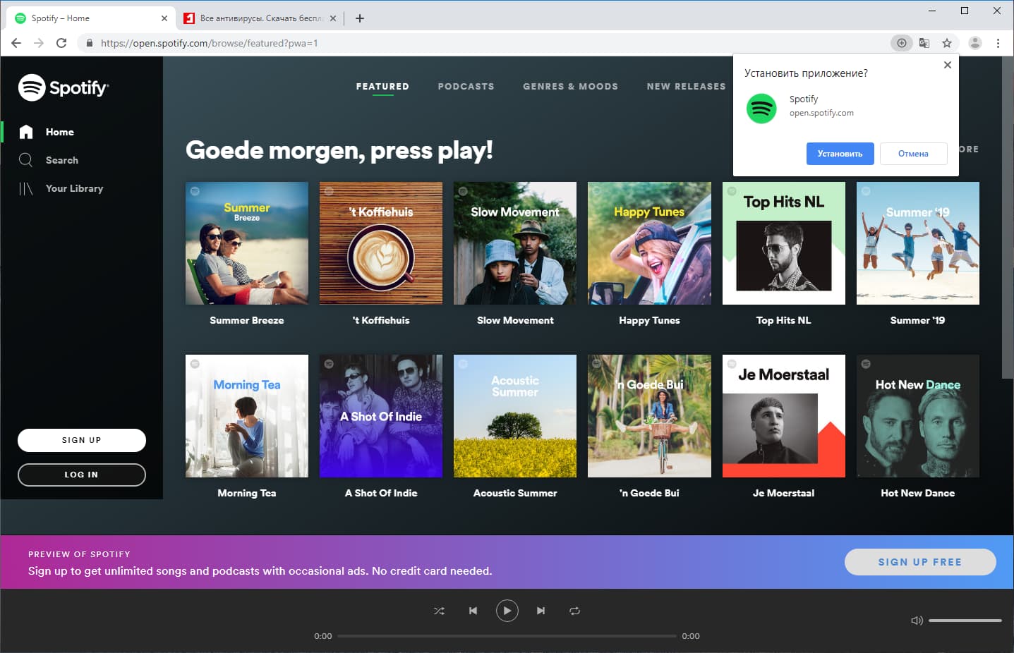This screenshot has width=1014, height=653.
Task: Close the Spotify – Home tab
Action: pyautogui.click(x=164, y=18)
